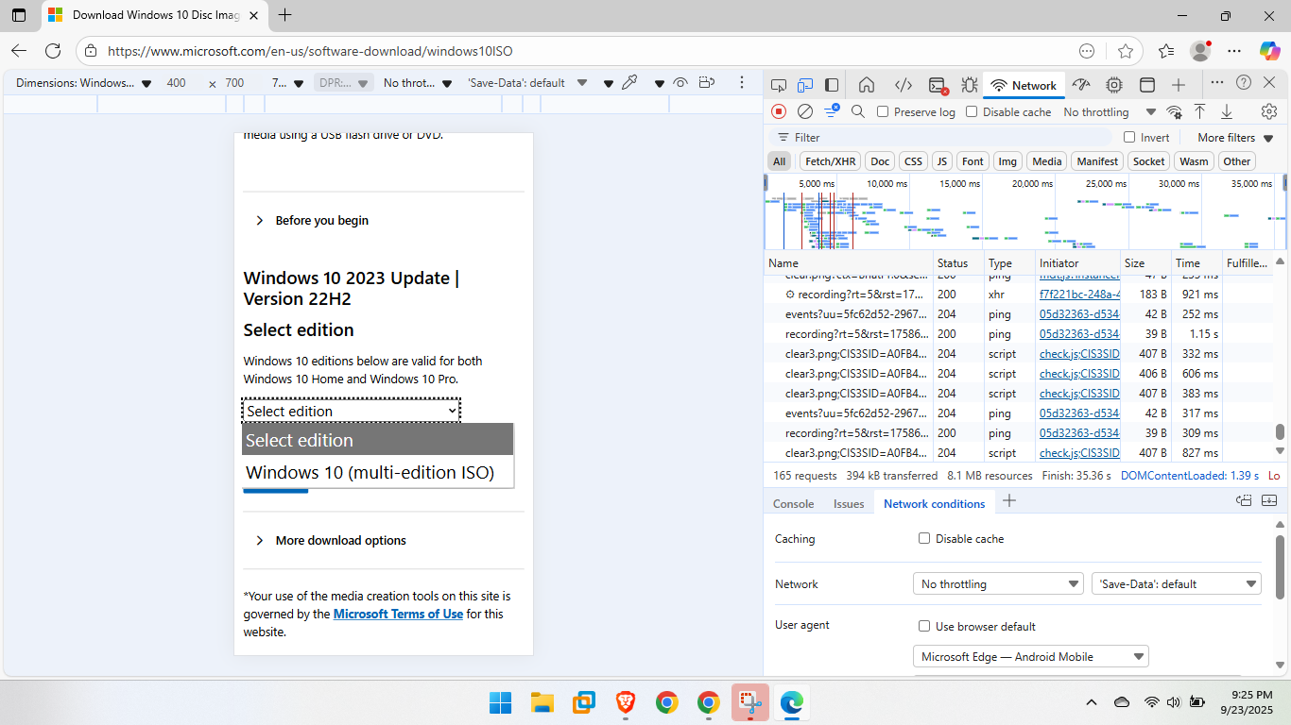Choose Windows 10 (multi-edition ISO) option
1291x725 pixels.
pos(370,472)
